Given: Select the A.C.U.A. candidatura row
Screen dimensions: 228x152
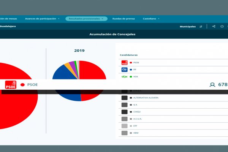Looking at the screenshot, I should click(138, 119).
